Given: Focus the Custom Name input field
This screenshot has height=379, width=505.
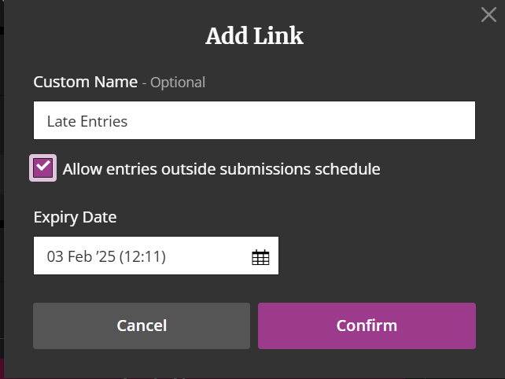Looking at the screenshot, I should [x=254, y=120].
